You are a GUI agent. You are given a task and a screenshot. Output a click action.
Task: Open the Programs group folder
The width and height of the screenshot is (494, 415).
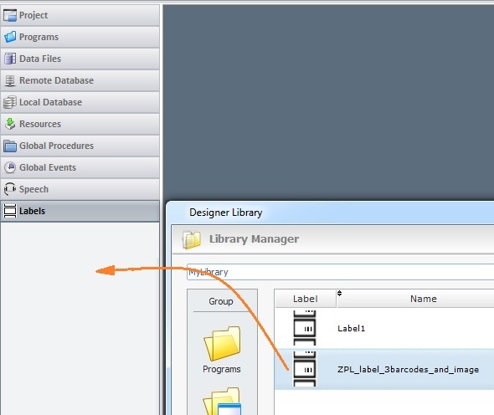click(222, 350)
